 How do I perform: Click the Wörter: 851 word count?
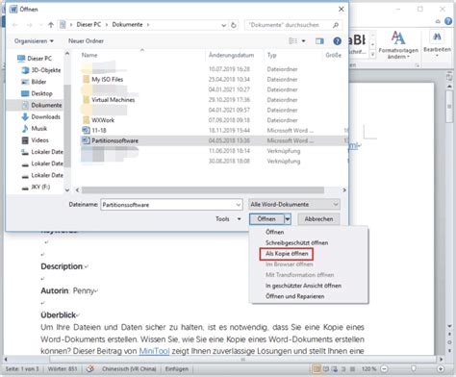coord(63,369)
